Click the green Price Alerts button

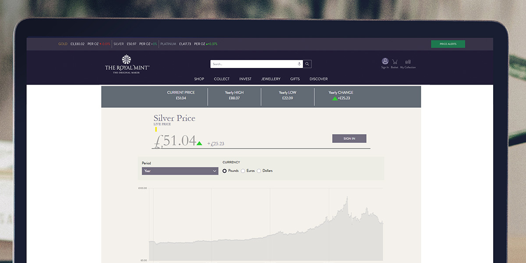[448, 44]
